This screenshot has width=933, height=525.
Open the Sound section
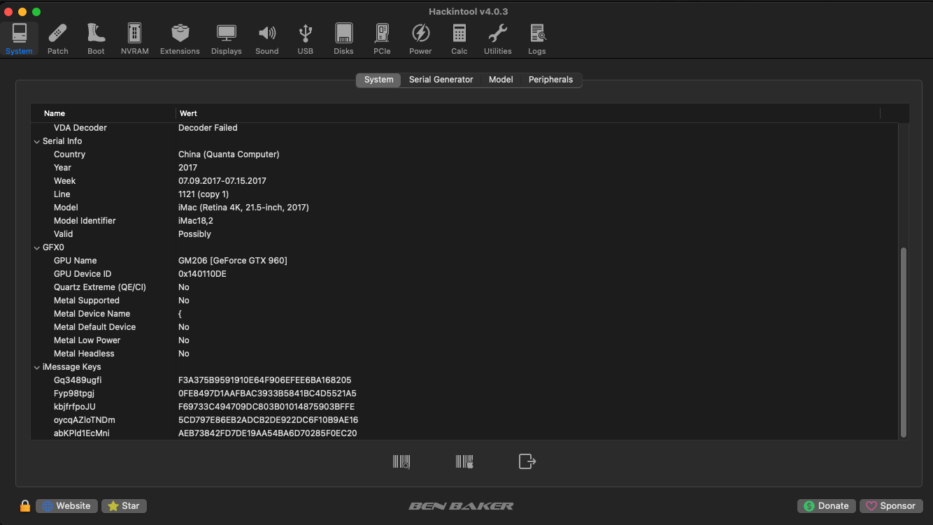point(267,39)
